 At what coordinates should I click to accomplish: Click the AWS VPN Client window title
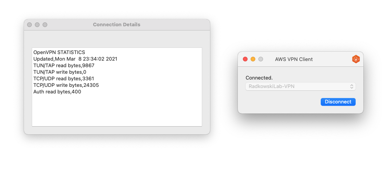[294, 59]
